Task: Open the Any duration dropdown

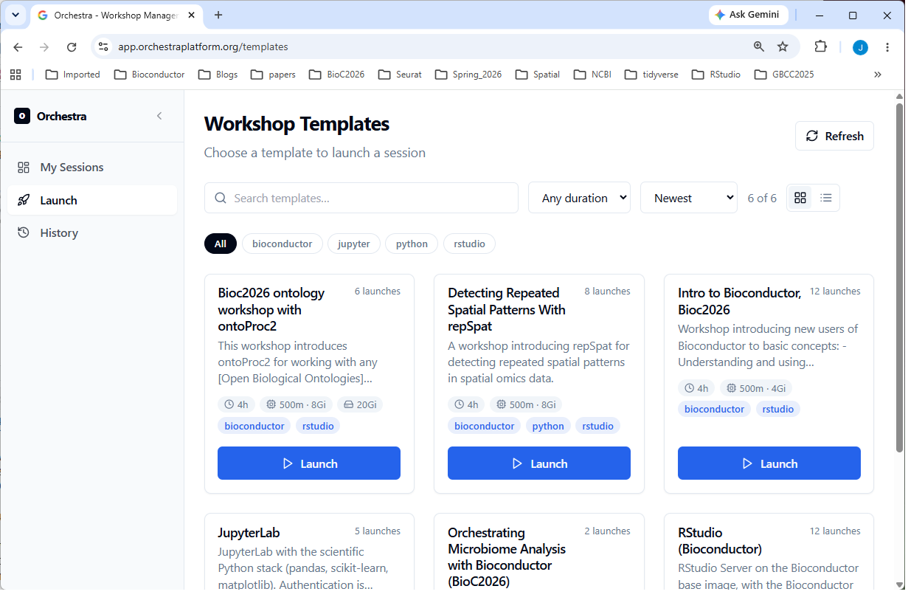Action: pyautogui.click(x=579, y=198)
